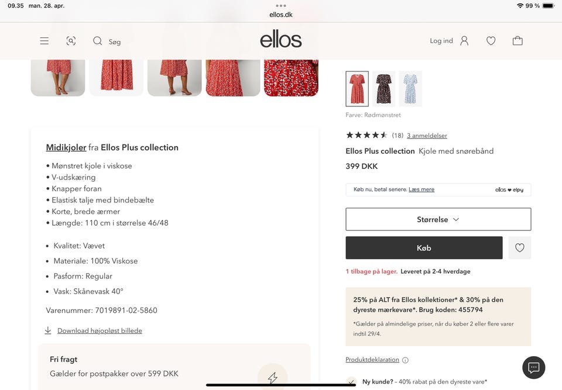Click the Søg search field

(x=115, y=42)
